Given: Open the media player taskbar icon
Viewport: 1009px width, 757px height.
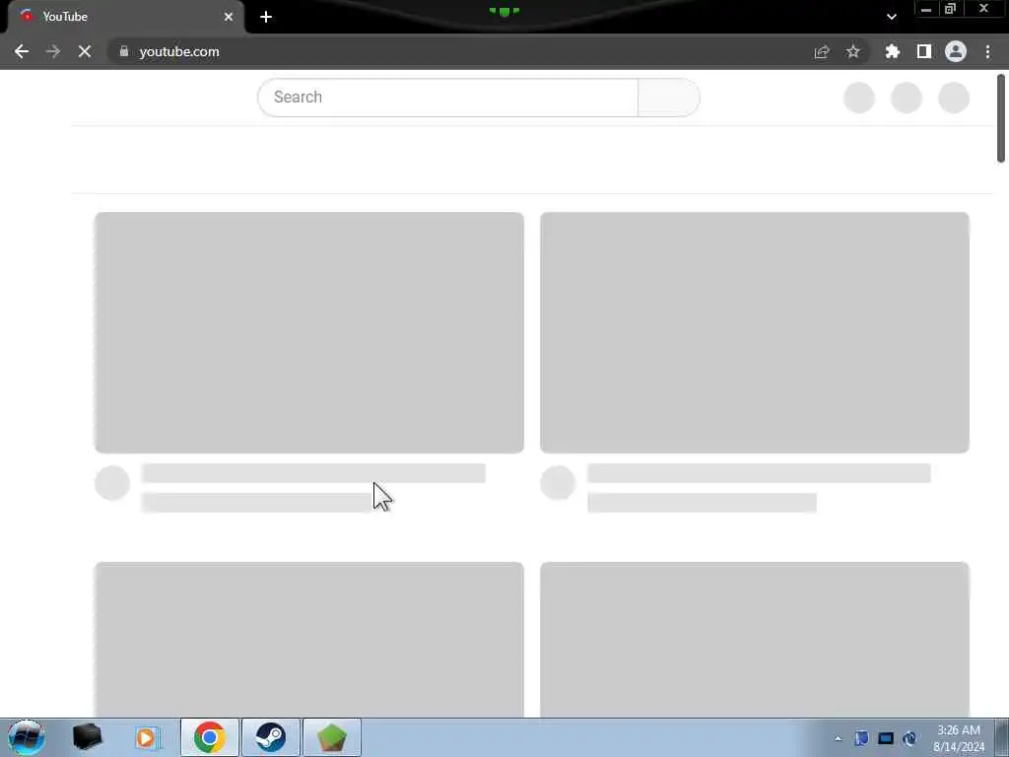Looking at the screenshot, I should 148,737.
